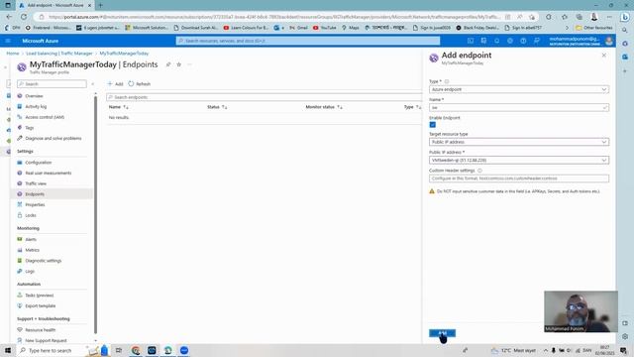This screenshot has width=634, height=357.
Task: Close the Add endpoint panel
Action: coord(604,56)
